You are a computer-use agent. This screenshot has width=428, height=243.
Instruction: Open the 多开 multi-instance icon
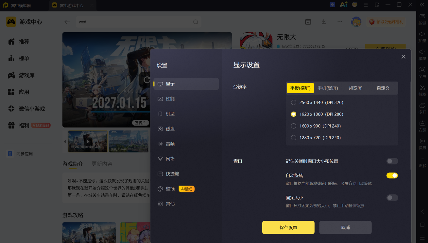coord(422,108)
